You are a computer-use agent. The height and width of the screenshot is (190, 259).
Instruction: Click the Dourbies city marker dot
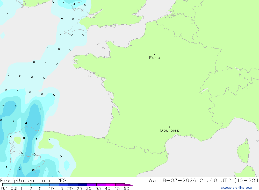pos(170,127)
